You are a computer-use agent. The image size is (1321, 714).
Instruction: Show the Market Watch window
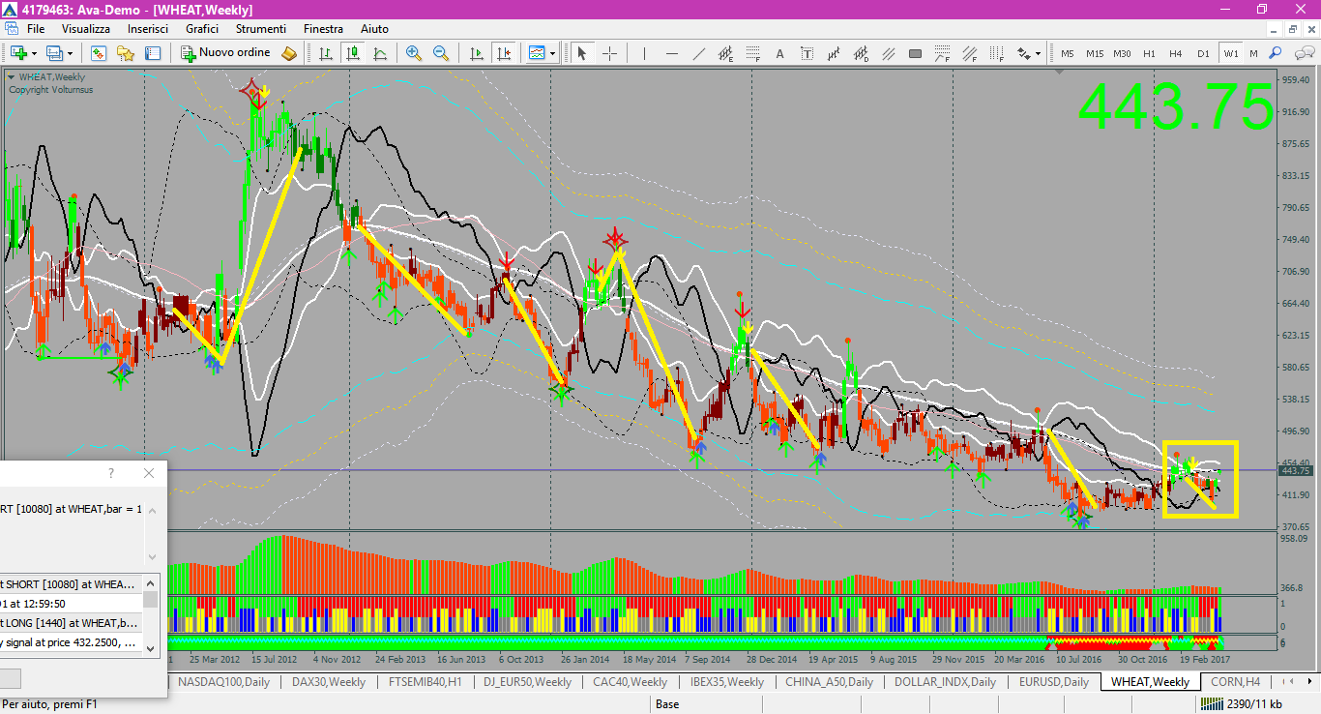pyautogui.click(x=98, y=53)
